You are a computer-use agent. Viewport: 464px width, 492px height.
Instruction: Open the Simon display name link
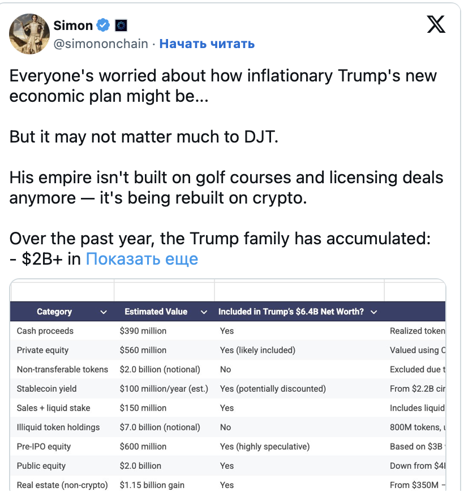tap(73, 25)
